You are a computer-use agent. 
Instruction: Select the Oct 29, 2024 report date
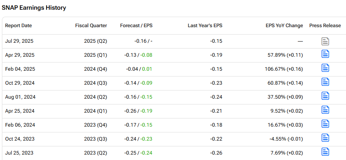[x=20, y=83]
